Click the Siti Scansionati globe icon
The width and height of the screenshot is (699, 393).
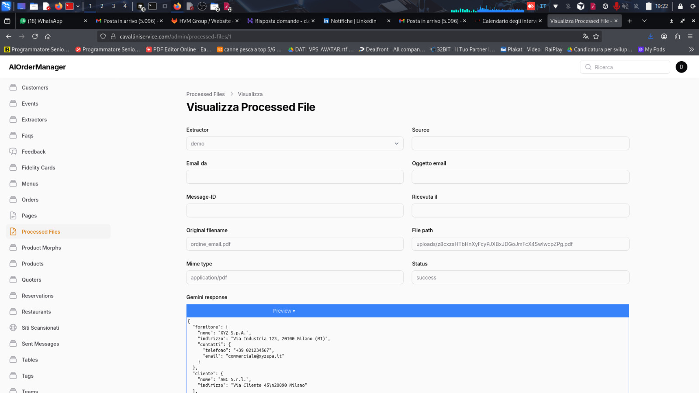point(13,327)
